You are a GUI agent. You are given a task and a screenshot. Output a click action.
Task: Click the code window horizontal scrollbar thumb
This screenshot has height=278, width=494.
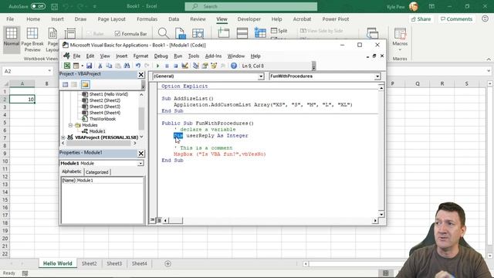(175, 220)
